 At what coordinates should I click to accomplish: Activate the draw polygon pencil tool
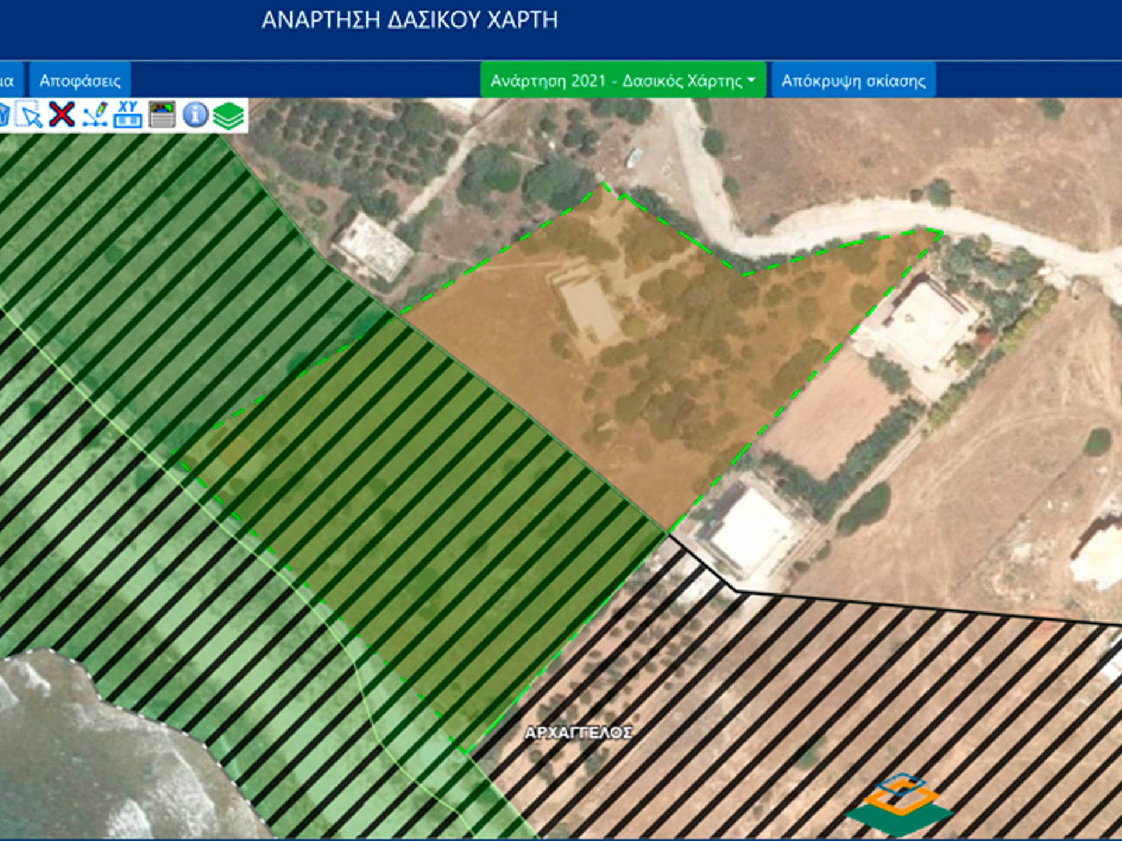pos(95,114)
